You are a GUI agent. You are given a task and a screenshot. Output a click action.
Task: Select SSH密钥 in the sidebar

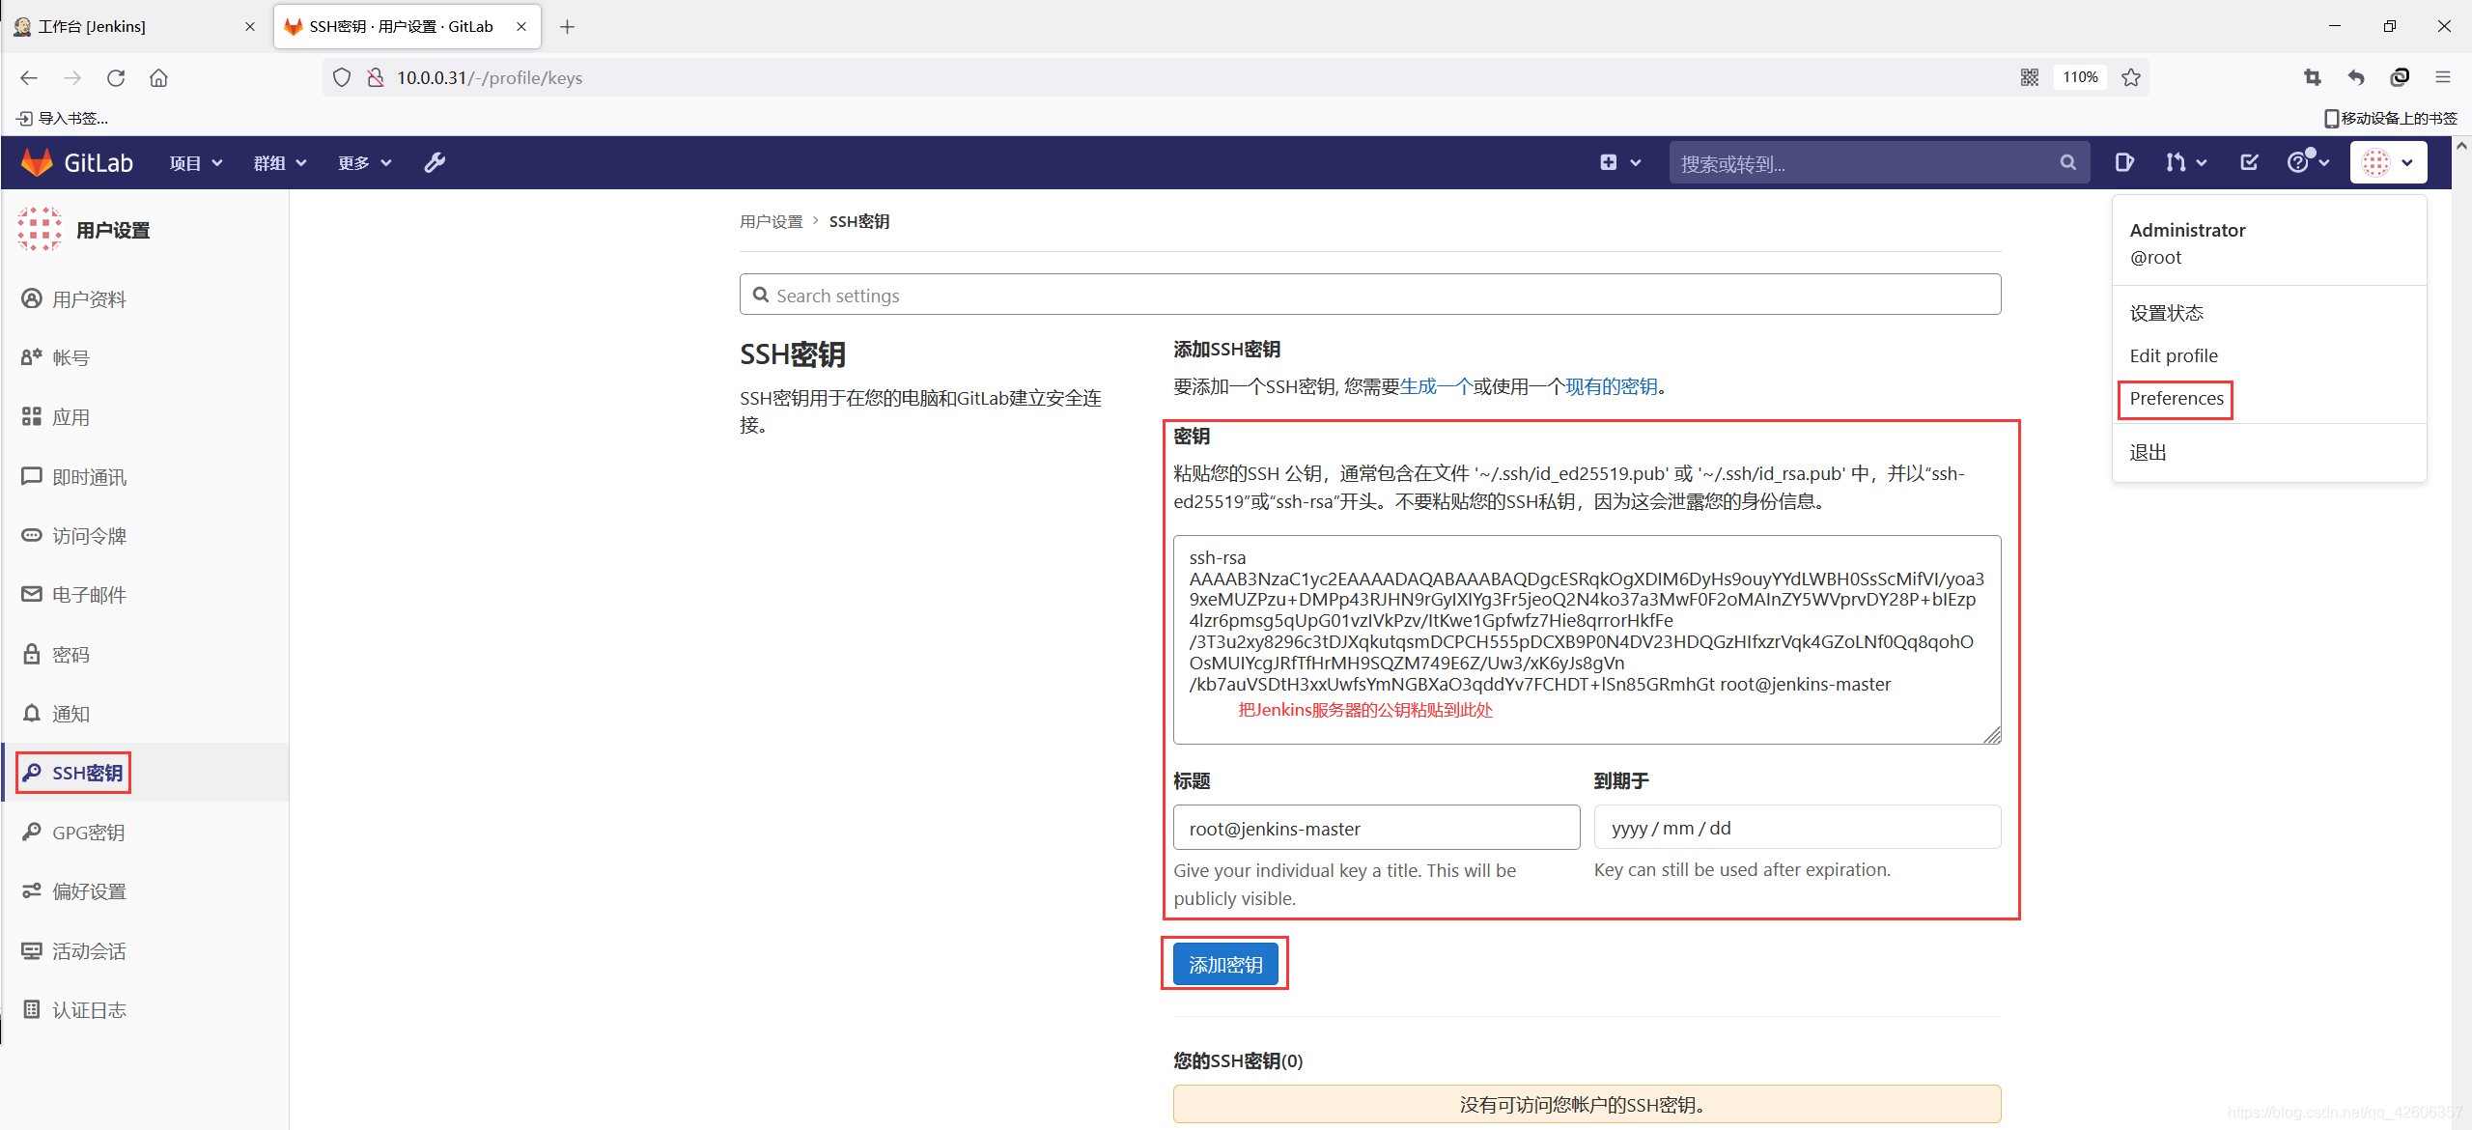145,773
